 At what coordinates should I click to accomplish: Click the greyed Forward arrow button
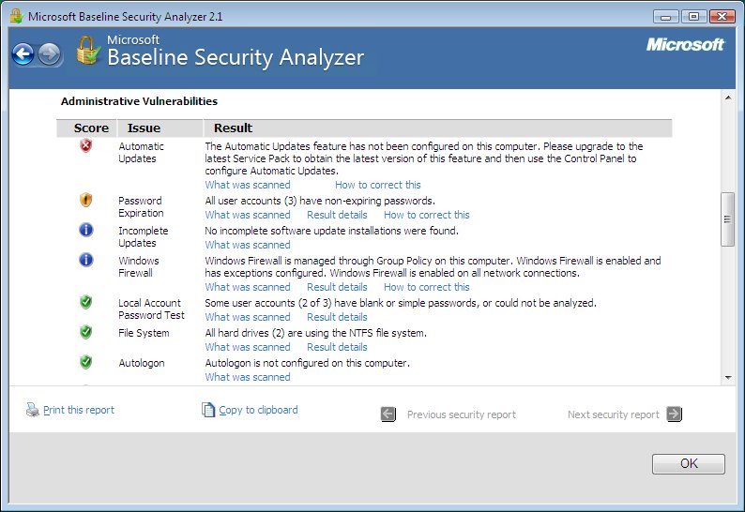click(x=50, y=54)
